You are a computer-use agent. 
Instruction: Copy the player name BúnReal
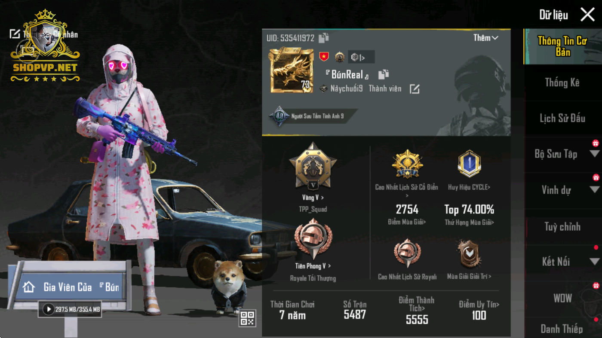coord(384,74)
